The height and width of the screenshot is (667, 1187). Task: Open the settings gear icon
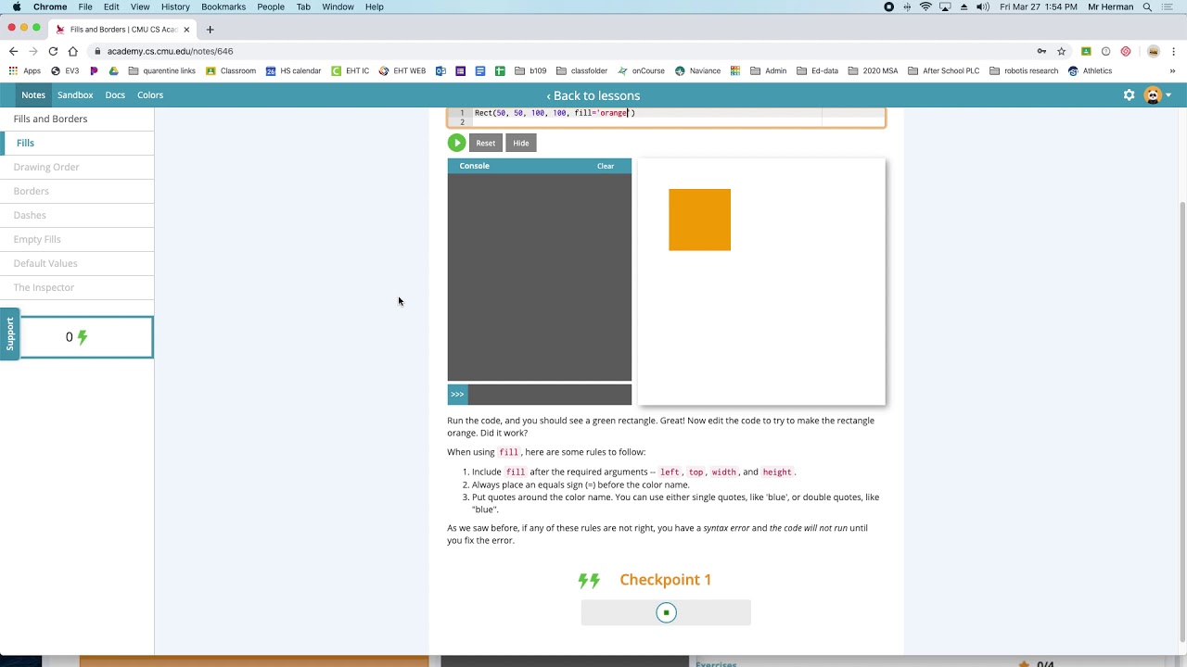tap(1129, 95)
